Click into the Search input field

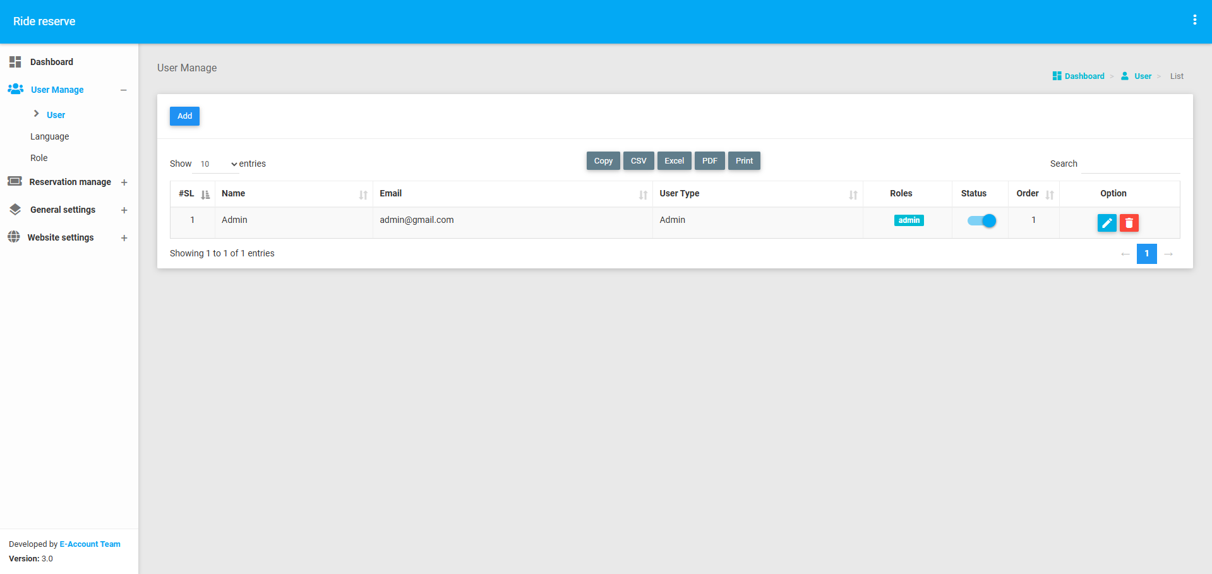click(1131, 164)
